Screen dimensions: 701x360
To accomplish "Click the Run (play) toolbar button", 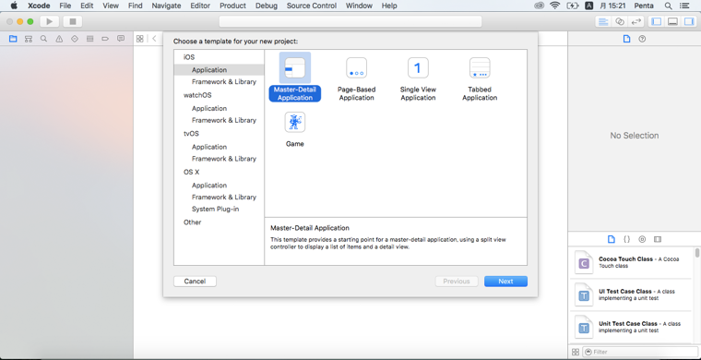I will [50, 21].
